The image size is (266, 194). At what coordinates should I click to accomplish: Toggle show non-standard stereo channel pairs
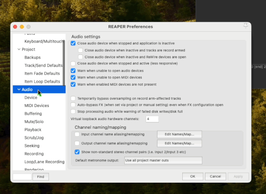tap(77, 152)
